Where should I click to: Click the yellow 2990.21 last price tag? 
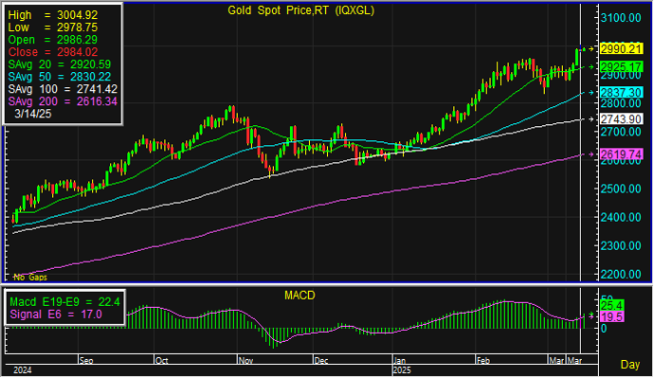tap(621, 48)
